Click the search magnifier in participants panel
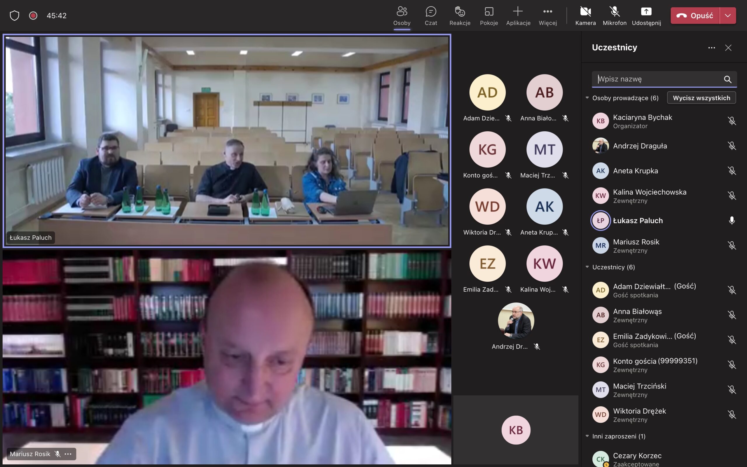Image resolution: width=747 pixels, height=467 pixels. click(727, 79)
